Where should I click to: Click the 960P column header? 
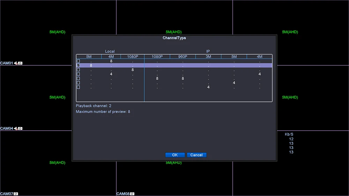click(x=183, y=57)
